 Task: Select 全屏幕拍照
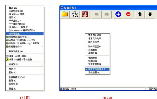(97, 42)
